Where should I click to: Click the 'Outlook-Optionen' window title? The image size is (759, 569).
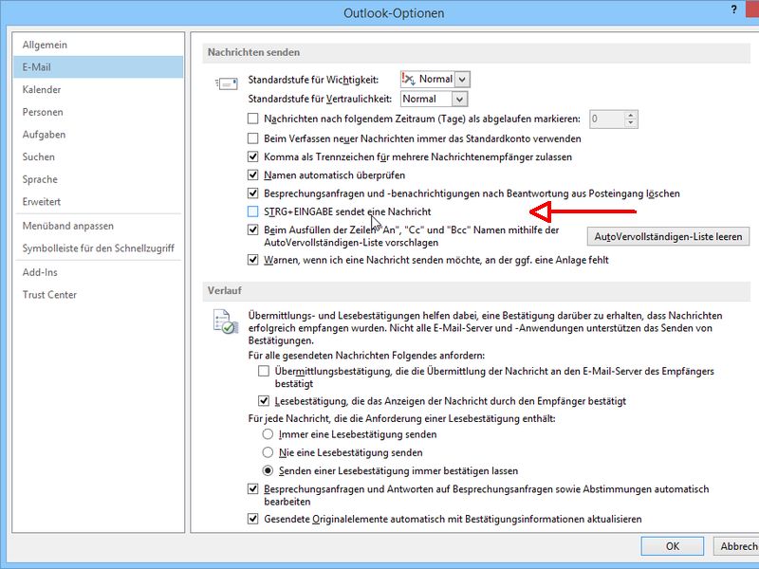pyautogui.click(x=394, y=13)
